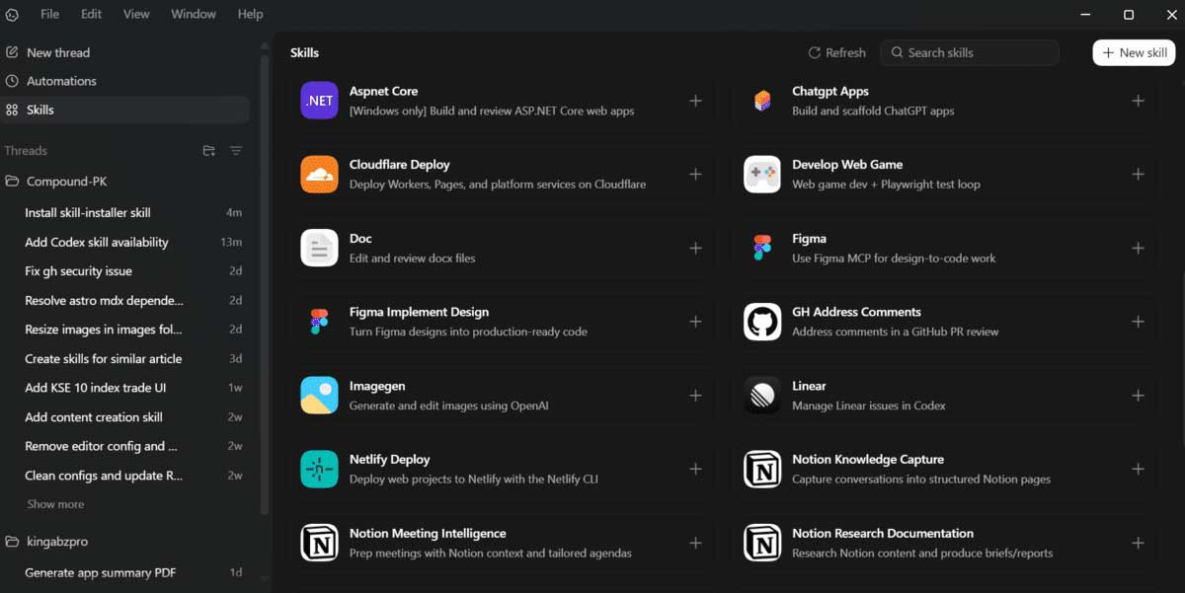Click the Notion Meeting Intelligence logo
Image resolution: width=1185 pixels, height=593 pixels.
tap(319, 543)
